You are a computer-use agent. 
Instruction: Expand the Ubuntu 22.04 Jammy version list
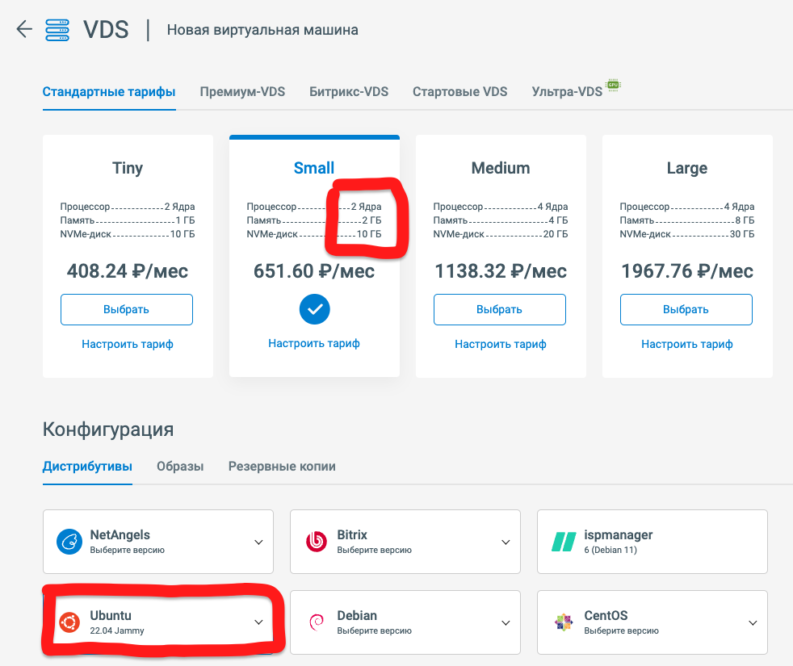[x=258, y=622]
